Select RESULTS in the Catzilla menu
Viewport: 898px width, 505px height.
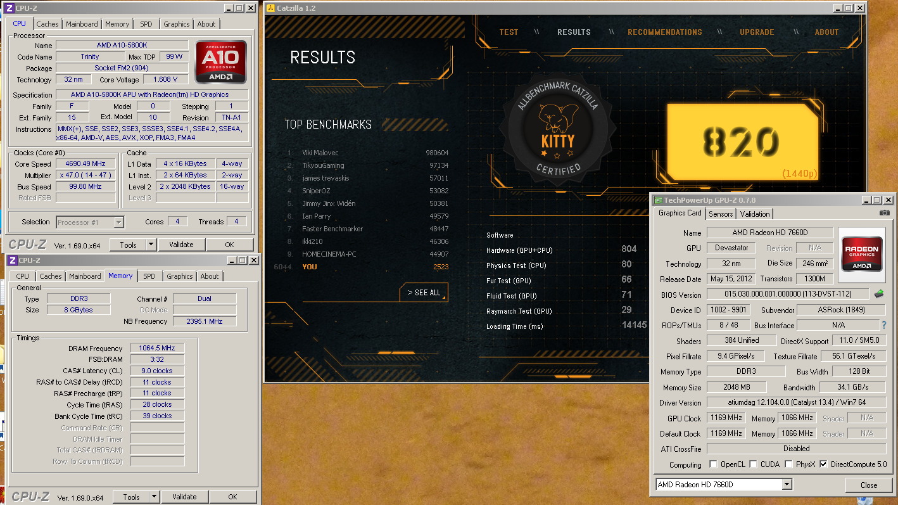click(x=574, y=32)
